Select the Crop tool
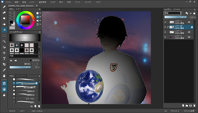 pos(4,64)
